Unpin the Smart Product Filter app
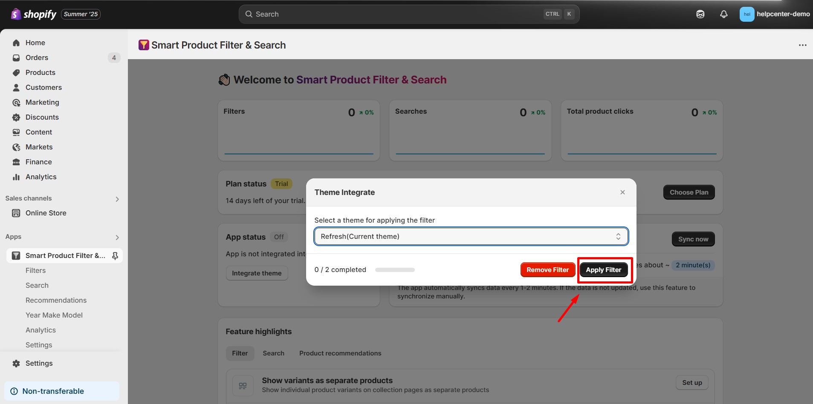The height and width of the screenshot is (404, 813). tap(115, 255)
